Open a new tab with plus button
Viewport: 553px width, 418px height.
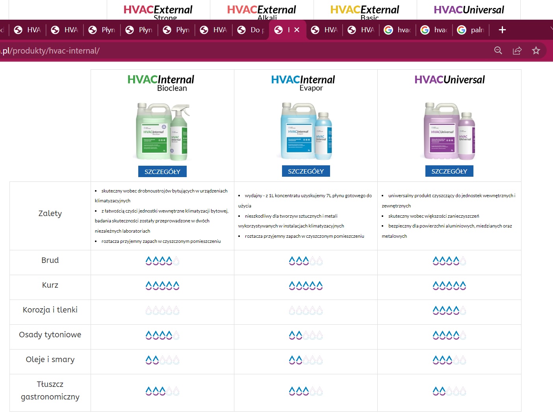pos(502,30)
